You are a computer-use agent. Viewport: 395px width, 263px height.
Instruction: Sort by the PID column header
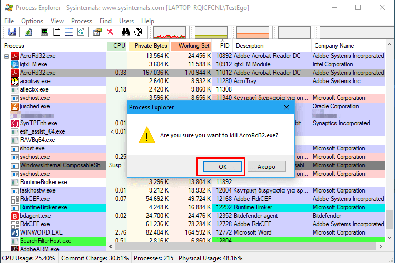click(222, 46)
